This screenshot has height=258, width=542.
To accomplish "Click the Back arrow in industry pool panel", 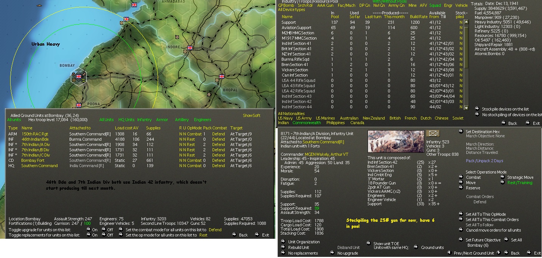I will click(x=505, y=123).
